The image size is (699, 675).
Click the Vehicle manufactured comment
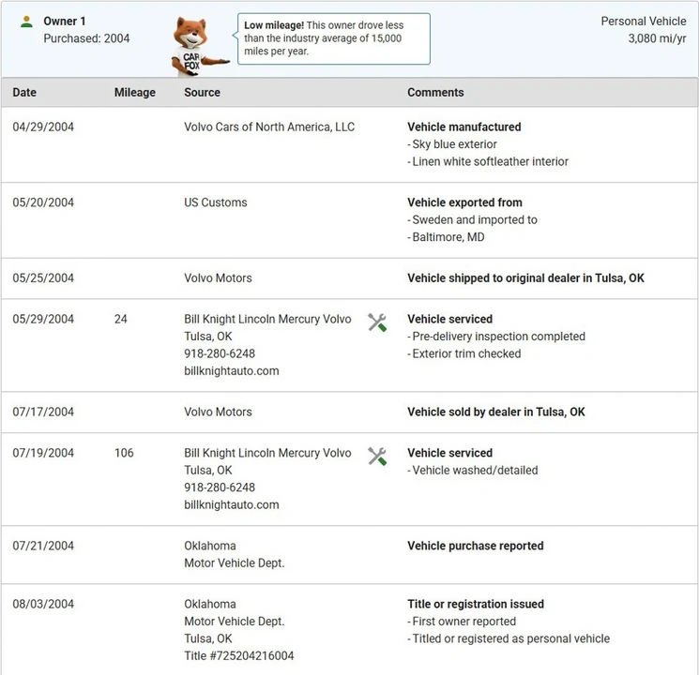click(x=464, y=127)
